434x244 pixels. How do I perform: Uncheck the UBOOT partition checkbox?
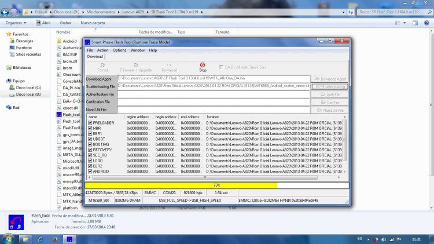[90, 139]
